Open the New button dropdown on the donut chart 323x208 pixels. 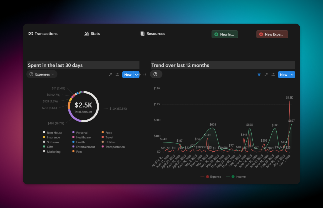point(136,74)
